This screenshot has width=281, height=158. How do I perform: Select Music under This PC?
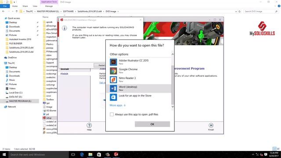pos(12,80)
